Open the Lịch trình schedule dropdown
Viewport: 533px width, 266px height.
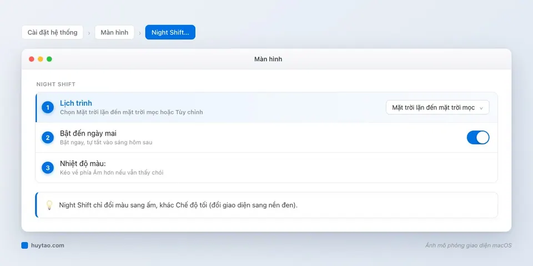pos(438,108)
